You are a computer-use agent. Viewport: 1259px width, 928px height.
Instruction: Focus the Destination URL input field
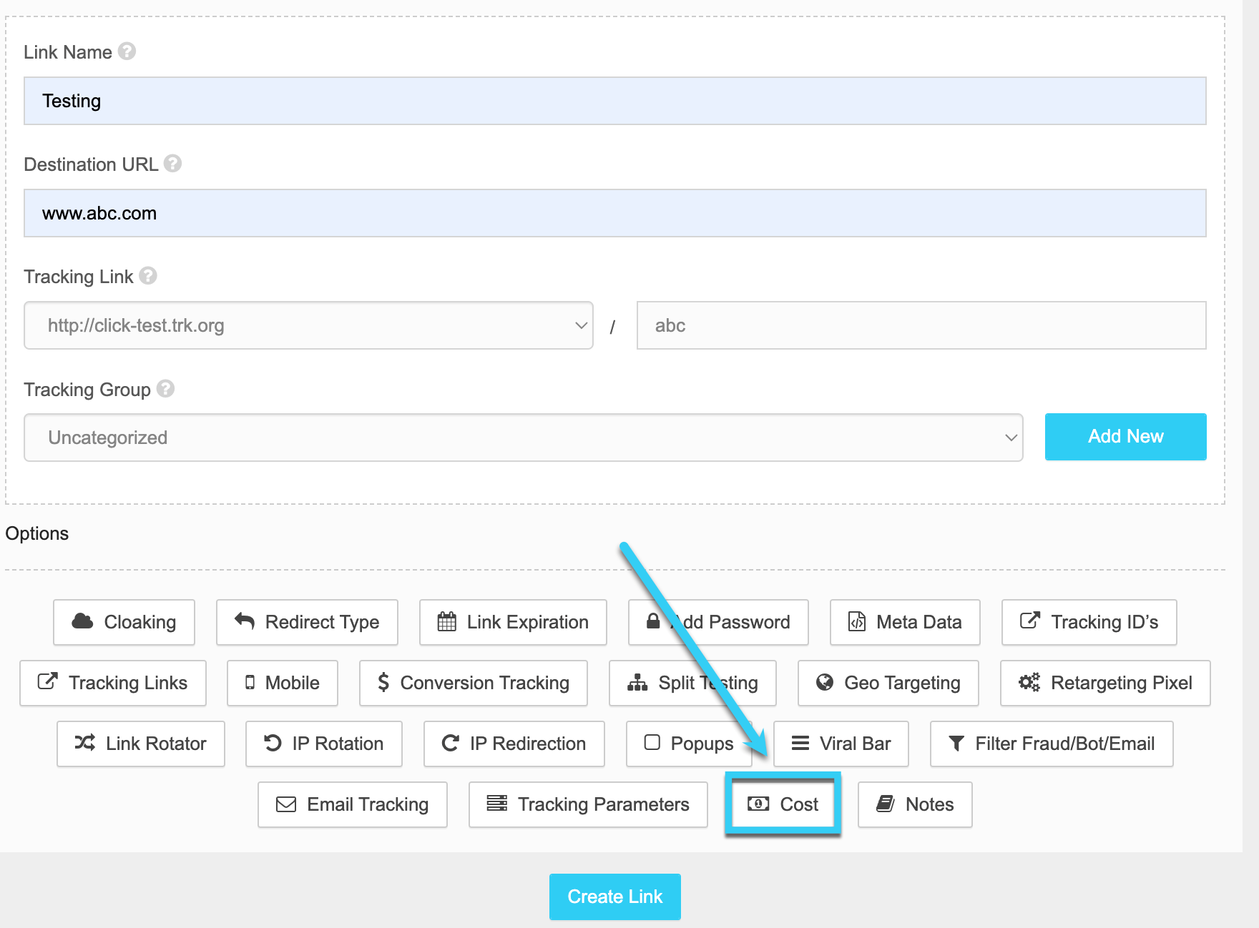click(x=615, y=213)
